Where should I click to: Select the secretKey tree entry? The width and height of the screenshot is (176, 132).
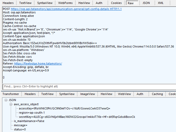coord(77,117)
